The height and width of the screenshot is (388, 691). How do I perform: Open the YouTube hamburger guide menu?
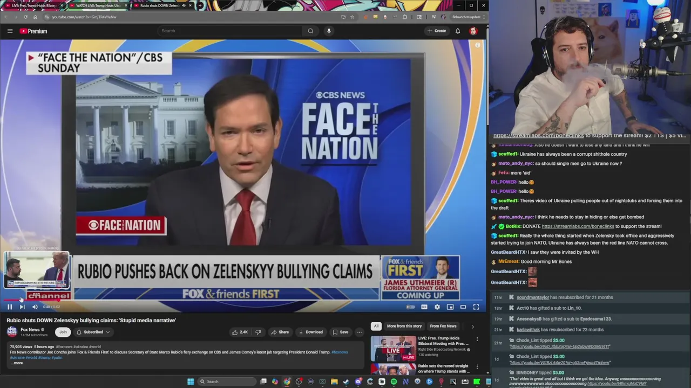(10, 31)
